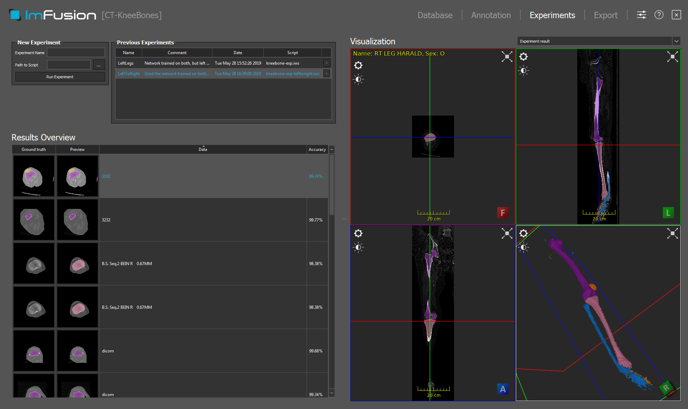This screenshot has width=688, height=409.
Task: Click the green L orientation marker
Action: click(668, 213)
